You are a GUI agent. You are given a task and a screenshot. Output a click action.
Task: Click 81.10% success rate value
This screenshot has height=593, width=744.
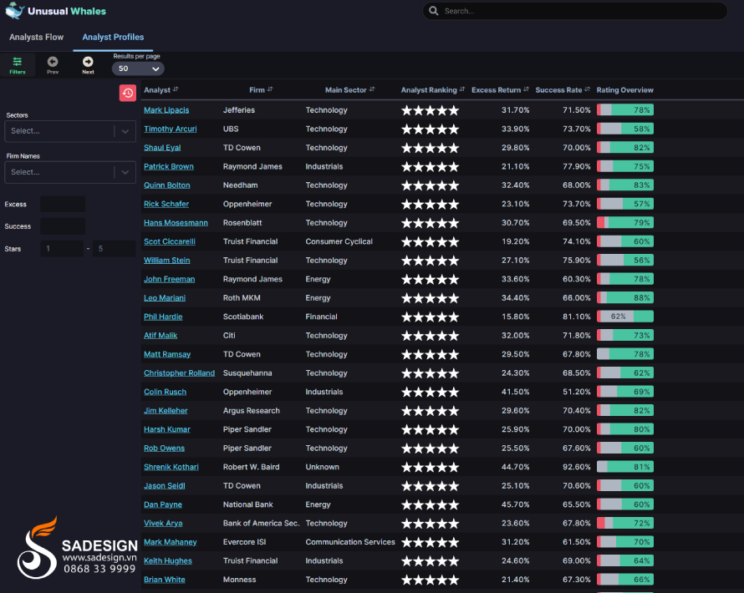[x=577, y=317]
